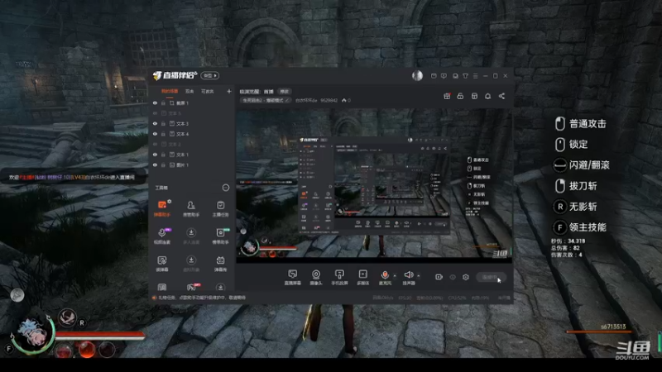This screenshot has width=662, height=372.
Task: Open the PK tool with red badge
Action: click(x=192, y=287)
